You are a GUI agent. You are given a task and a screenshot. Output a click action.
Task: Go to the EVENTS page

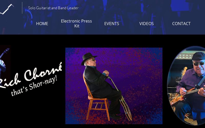coord(112,24)
